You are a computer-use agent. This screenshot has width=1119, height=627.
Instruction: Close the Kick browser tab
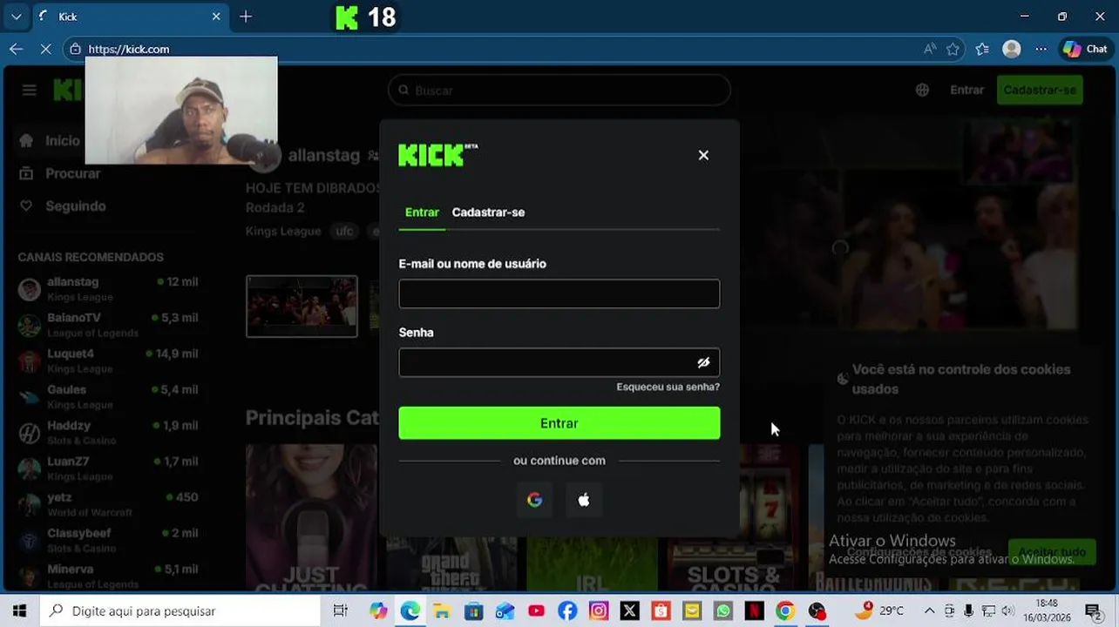pos(216,17)
